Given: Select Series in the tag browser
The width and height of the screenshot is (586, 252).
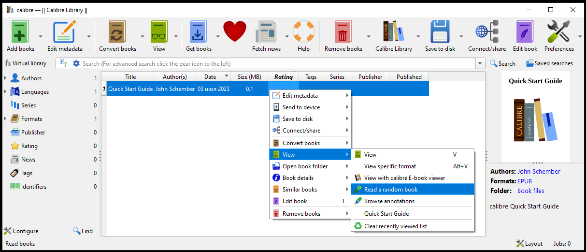Looking at the screenshot, I should 29,105.
